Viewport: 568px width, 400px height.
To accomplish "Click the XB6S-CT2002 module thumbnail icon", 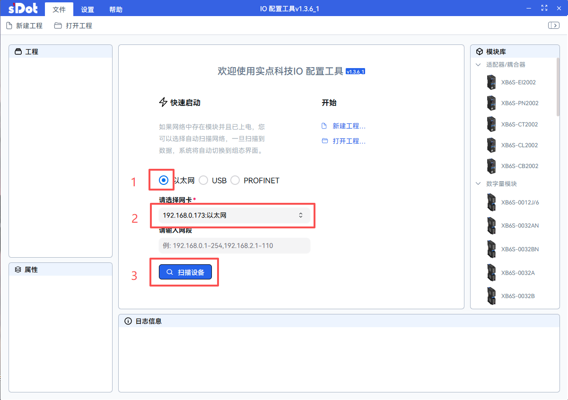I will point(491,124).
